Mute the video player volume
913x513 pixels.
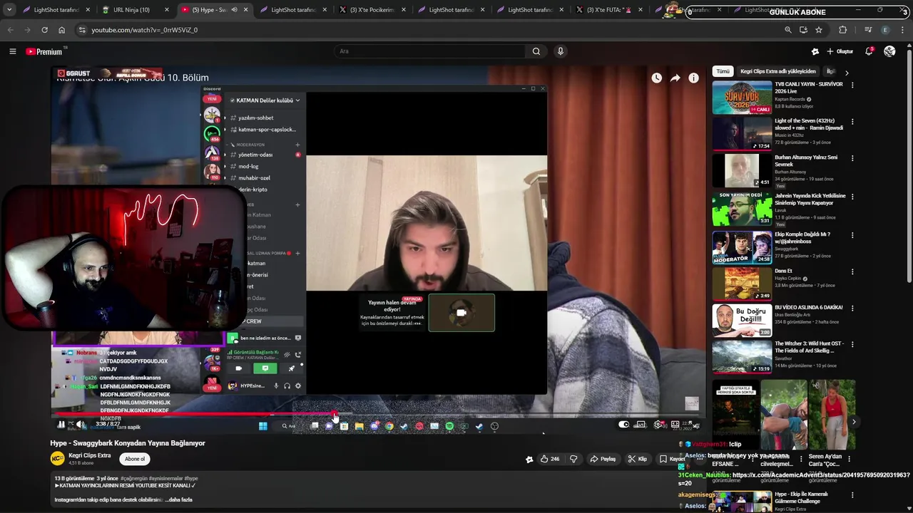[x=80, y=425]
